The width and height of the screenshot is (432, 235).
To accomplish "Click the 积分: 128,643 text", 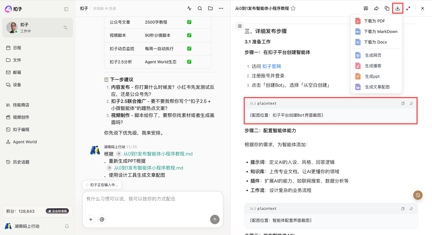I will [x=20, y=211].
